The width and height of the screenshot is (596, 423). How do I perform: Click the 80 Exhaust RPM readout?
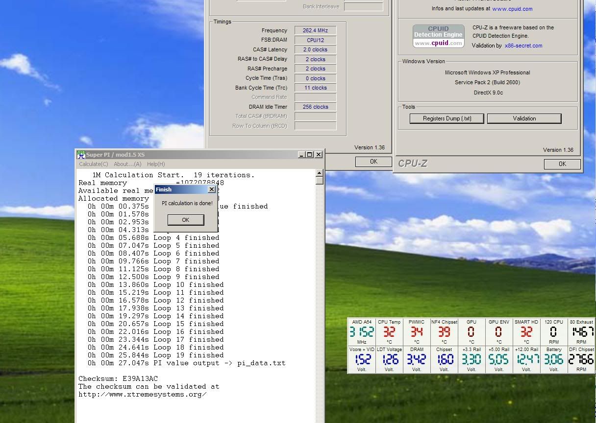click(x=581, y=332)
